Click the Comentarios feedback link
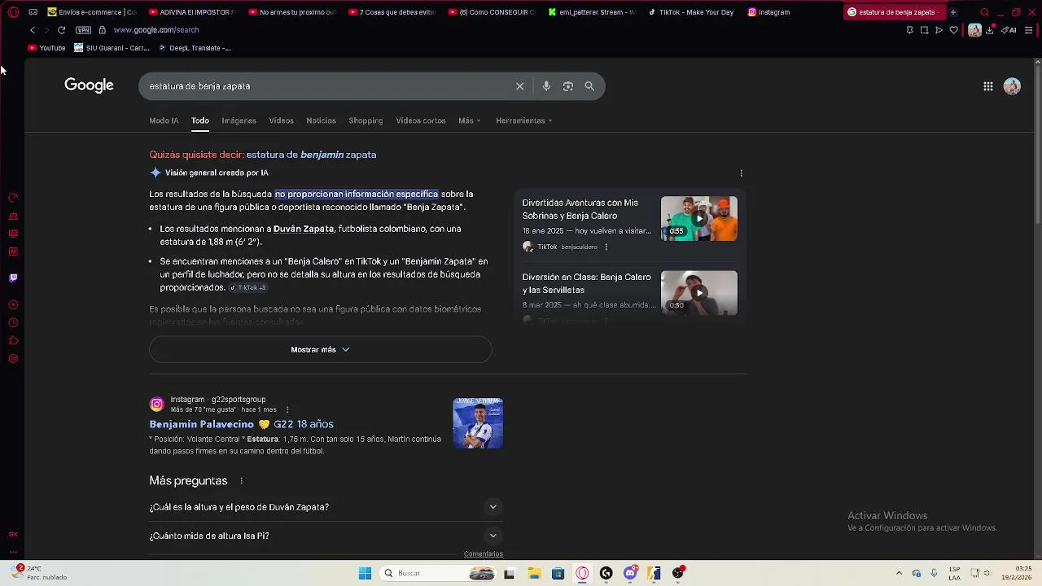Screen dimensions: 1042x586 484,554
